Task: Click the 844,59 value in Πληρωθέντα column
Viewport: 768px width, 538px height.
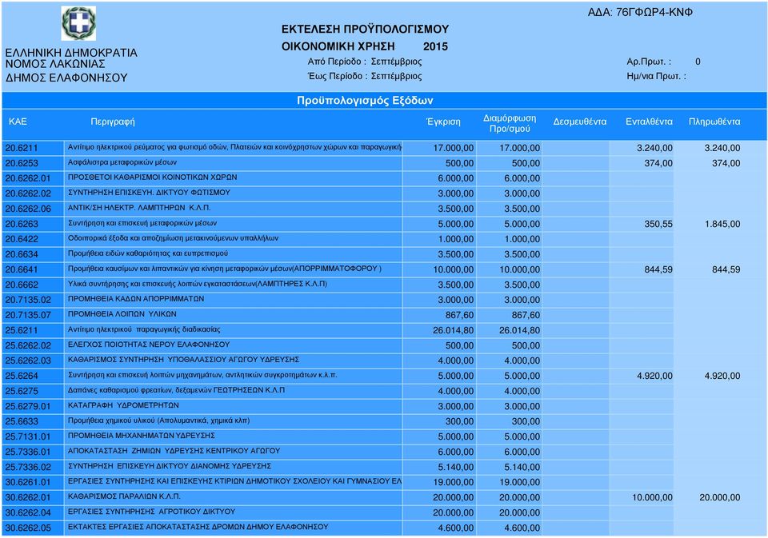Action: [726, 269]
